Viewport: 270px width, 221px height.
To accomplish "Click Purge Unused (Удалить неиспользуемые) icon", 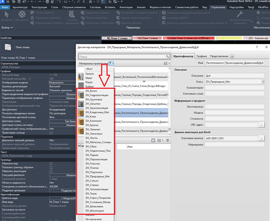I will (118, 18).
